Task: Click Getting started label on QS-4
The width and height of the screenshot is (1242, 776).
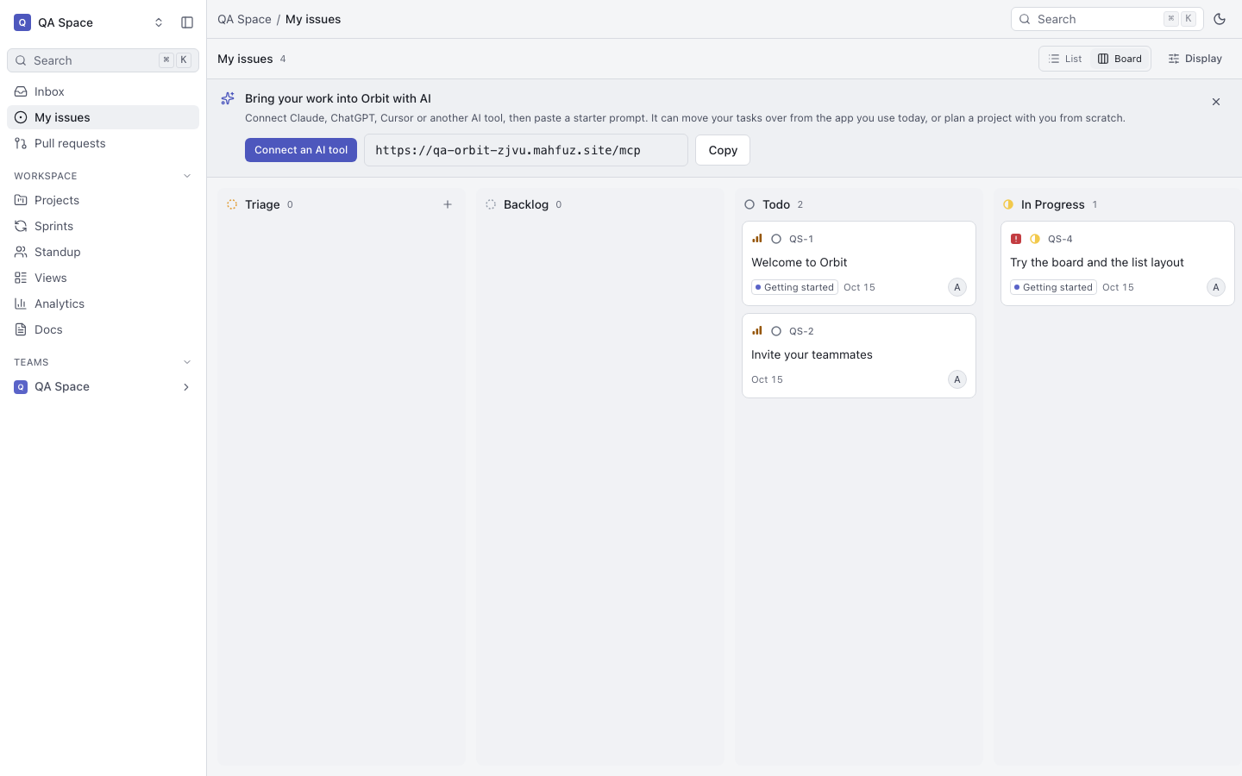Action: tap(1053, 287)
